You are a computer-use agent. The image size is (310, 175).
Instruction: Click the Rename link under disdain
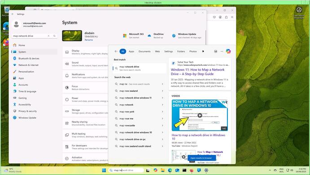coord(88,40)
